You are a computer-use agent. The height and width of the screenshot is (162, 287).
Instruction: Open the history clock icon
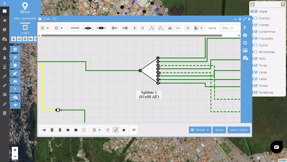(x=245, y=43)
